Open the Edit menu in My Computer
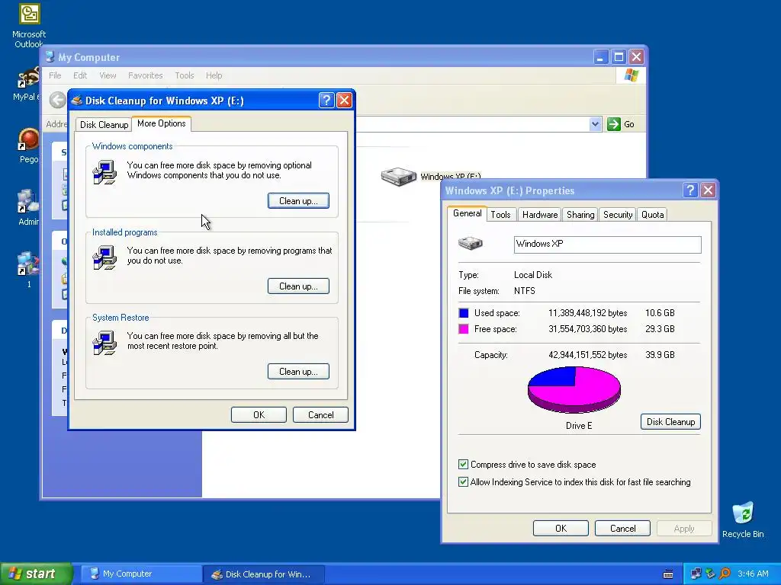781x585 pixels. pyautogui.click(x=79, y=75)
